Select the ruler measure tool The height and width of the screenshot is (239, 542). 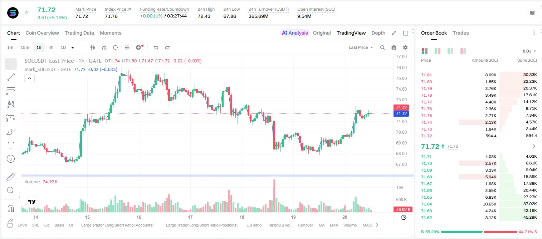[x=11, y=177]
